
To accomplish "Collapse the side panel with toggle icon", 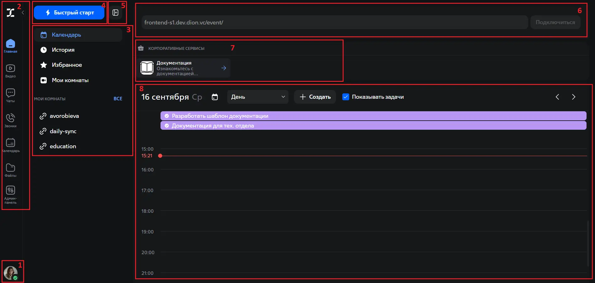I will (115, 13).
